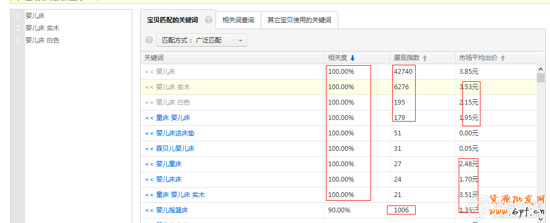Add keyword 婴儿床送床垫 via its << arrow

tap(149, 133)
